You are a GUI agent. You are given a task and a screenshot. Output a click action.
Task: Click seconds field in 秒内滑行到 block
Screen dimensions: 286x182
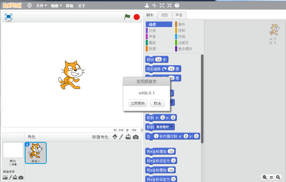click(x=156, y=136)
